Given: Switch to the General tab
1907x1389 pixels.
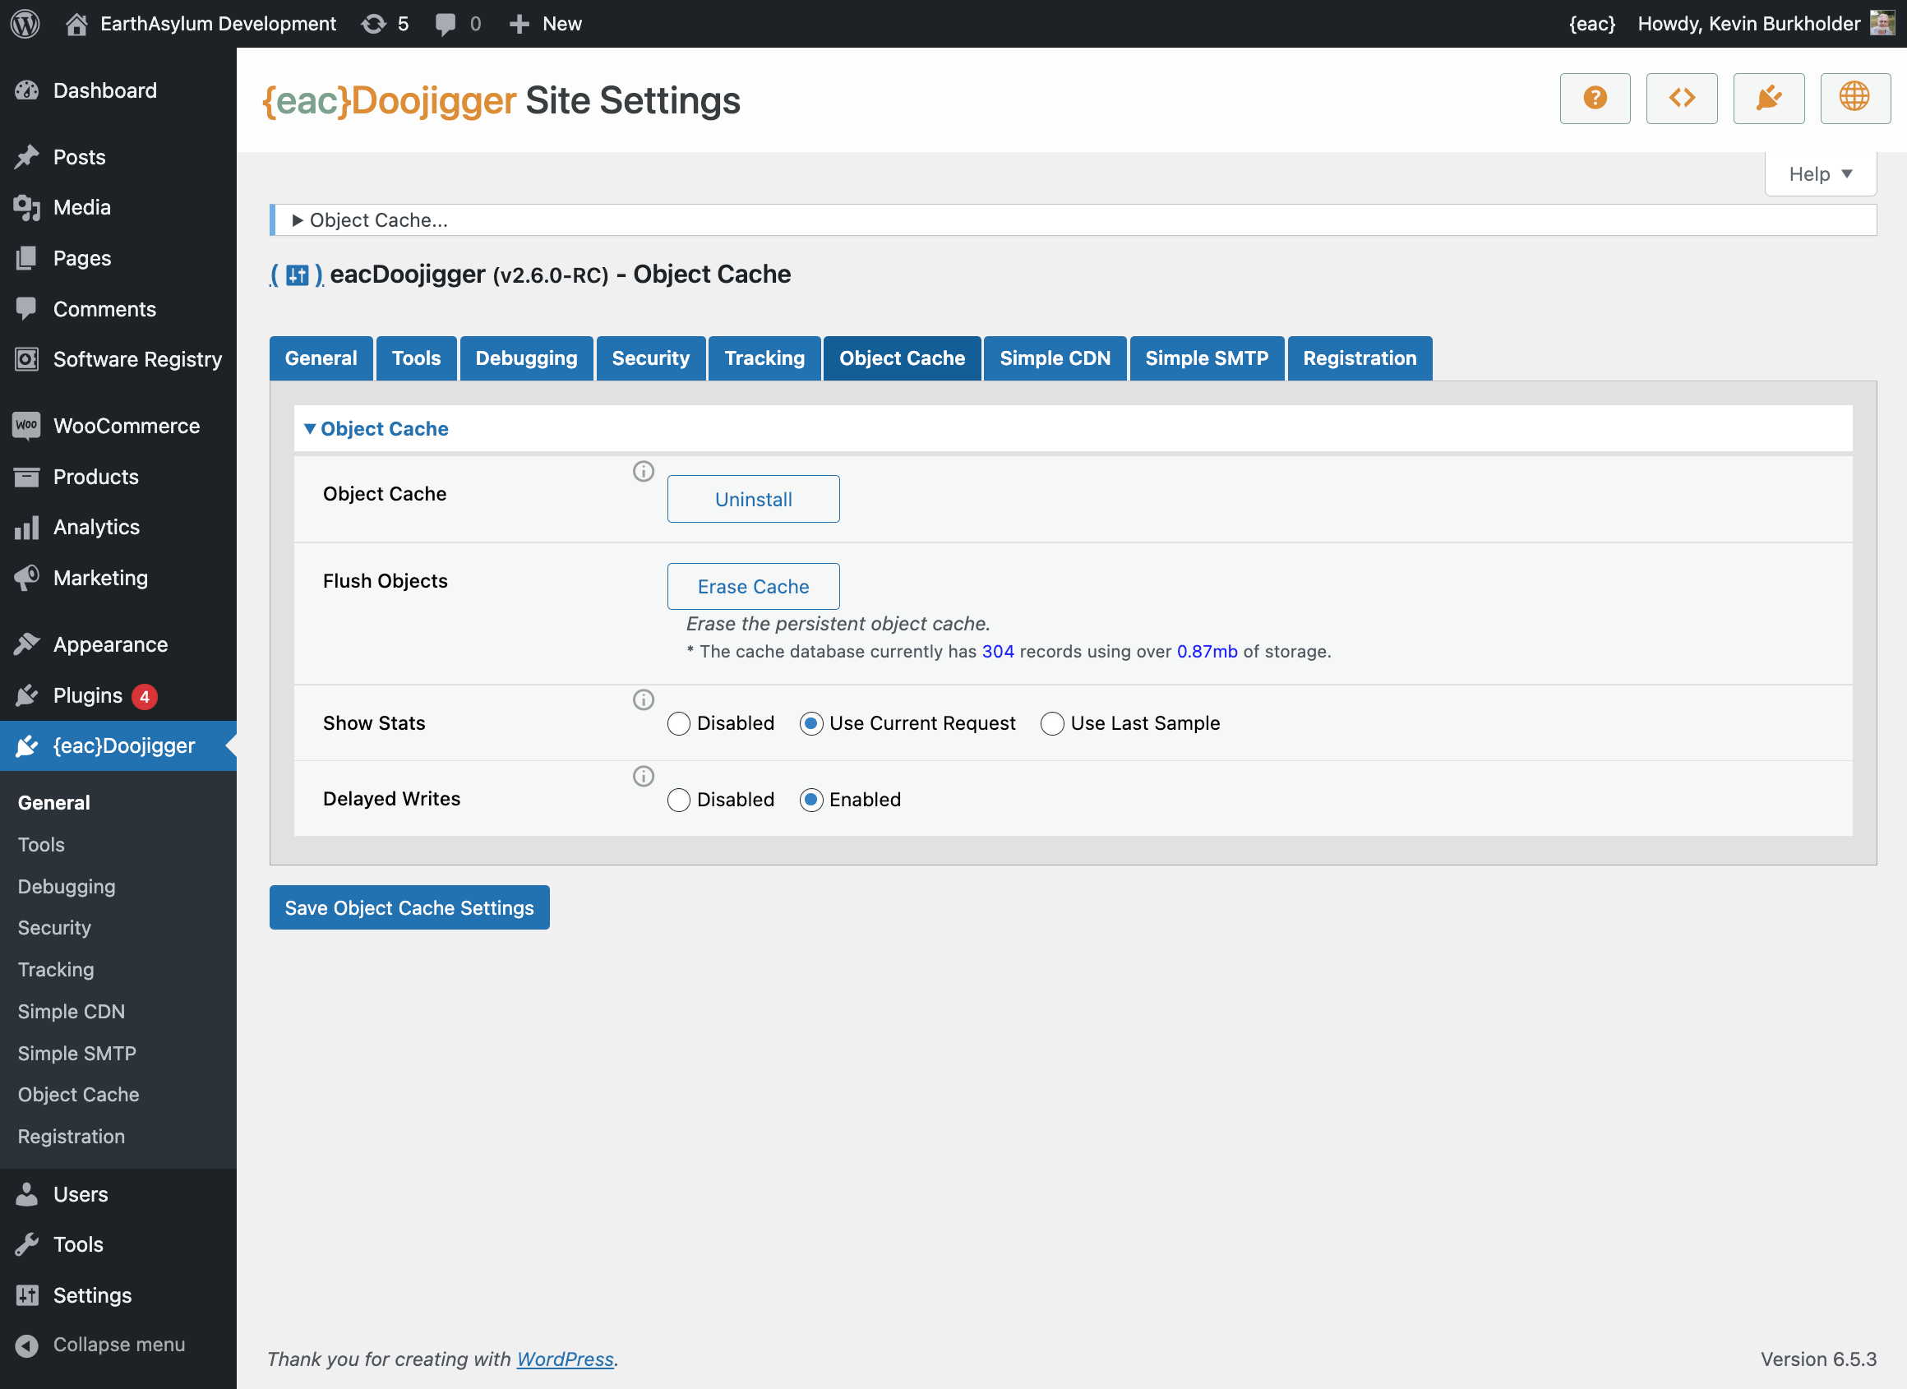Looking at the screenshot, I should pos(321,358).
